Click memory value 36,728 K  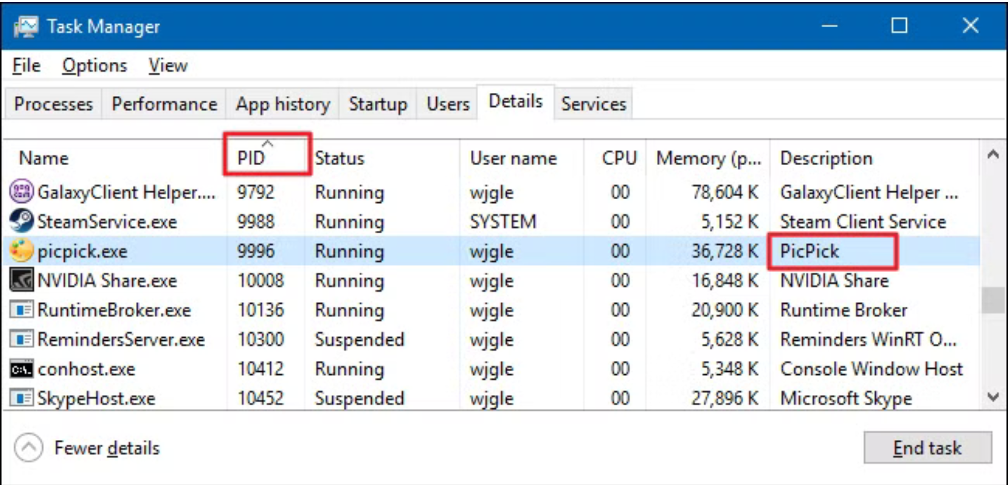725,251
